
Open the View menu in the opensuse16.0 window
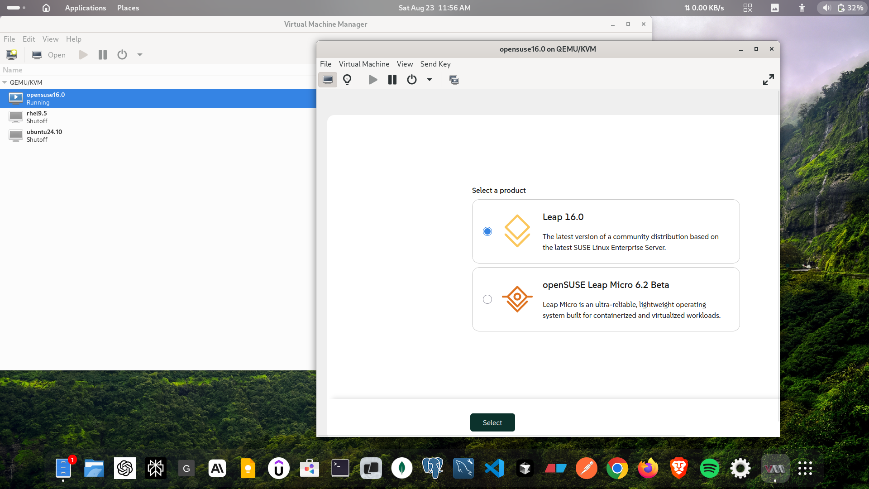(405, 64)
